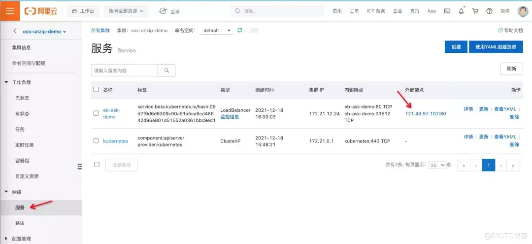Open the eb-ask-demo service link
Image resolution: width=532 pixels, height=244 pixels.
[112, 113]
